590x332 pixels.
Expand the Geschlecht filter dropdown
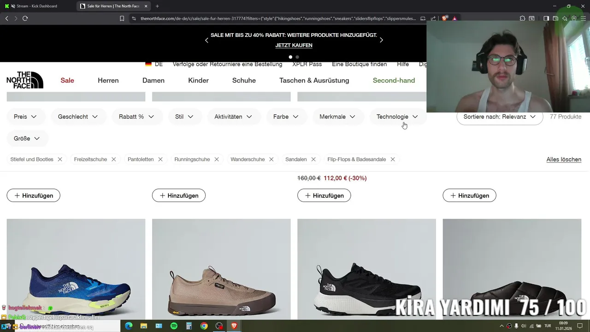78,117
